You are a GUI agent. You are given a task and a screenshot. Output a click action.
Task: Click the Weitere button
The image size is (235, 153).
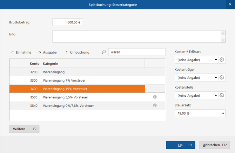(x=24, y=129)
